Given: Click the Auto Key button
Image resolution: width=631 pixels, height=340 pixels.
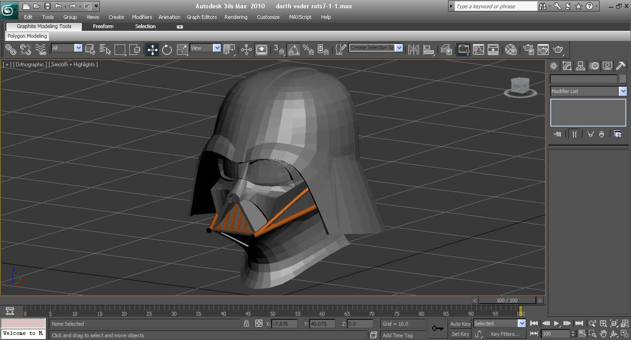Looking at the screenshot, I should click(x=460, y=324).
